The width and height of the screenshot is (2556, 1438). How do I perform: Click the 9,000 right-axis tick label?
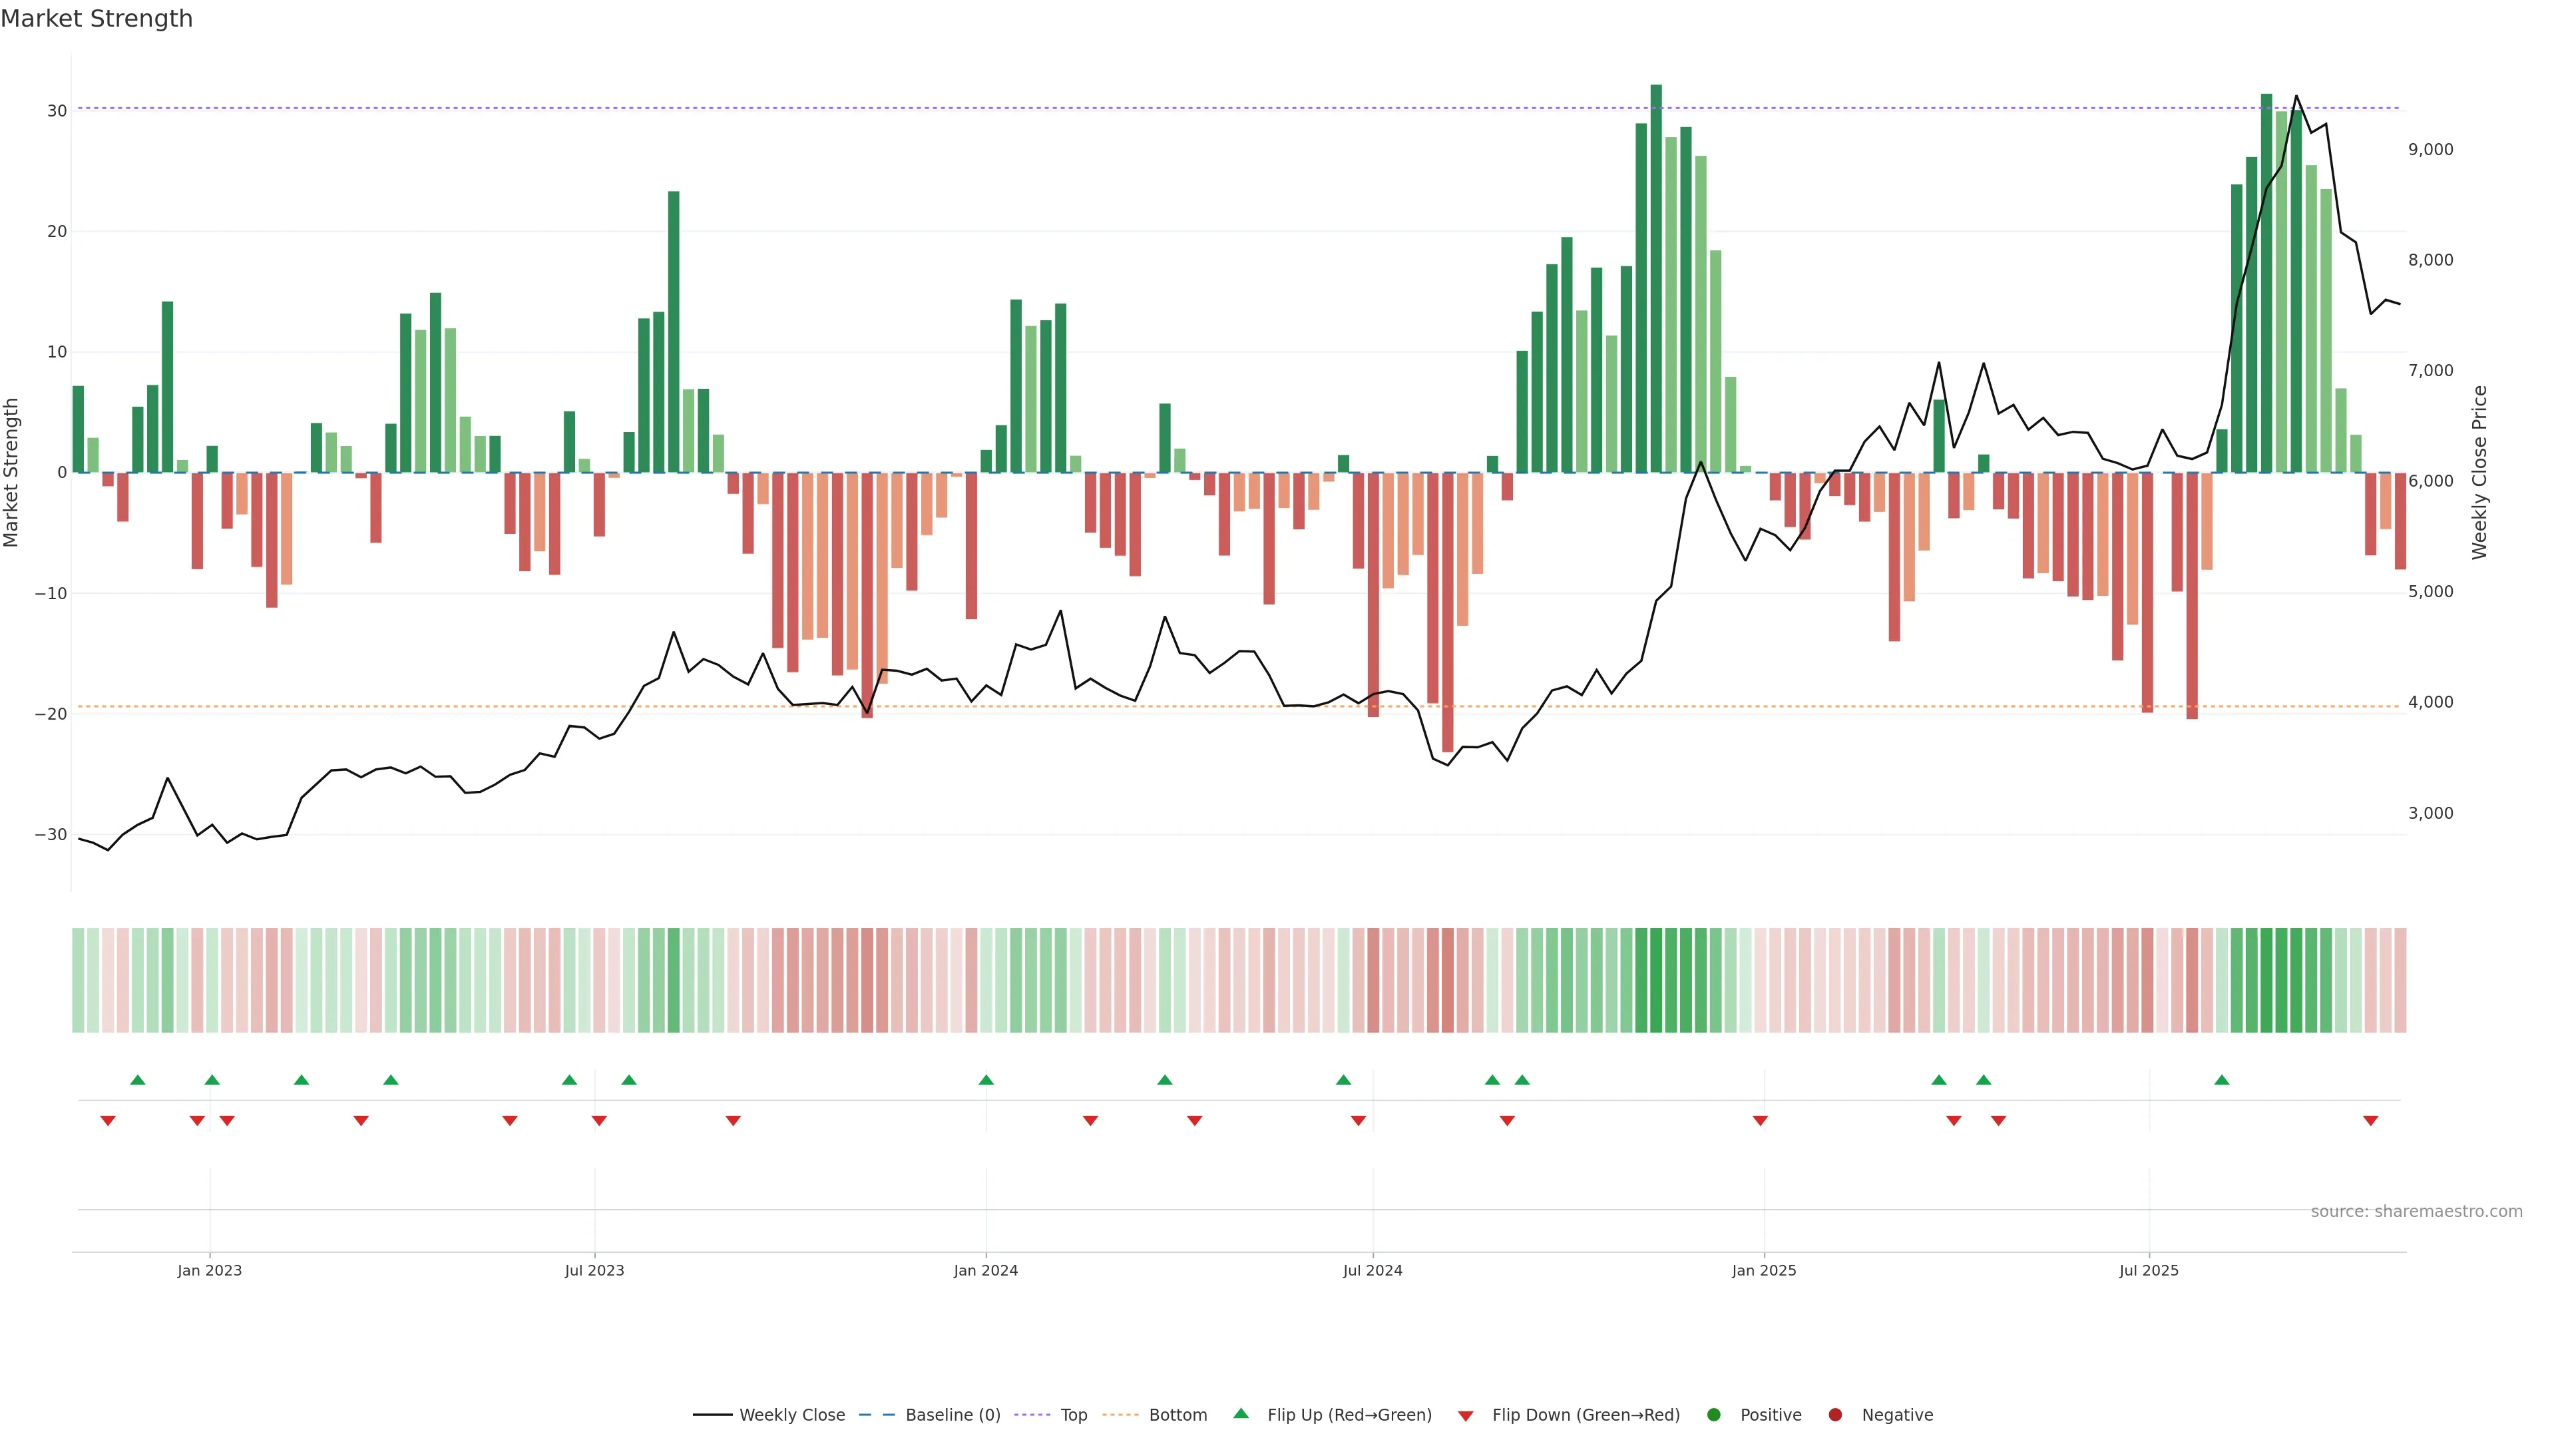coord(2430,150)
